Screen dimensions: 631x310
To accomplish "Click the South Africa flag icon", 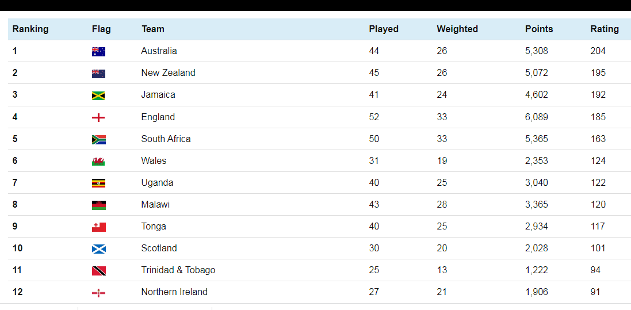I will [x=98, y=139].
